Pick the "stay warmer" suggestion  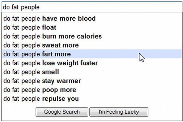point(42,81)
